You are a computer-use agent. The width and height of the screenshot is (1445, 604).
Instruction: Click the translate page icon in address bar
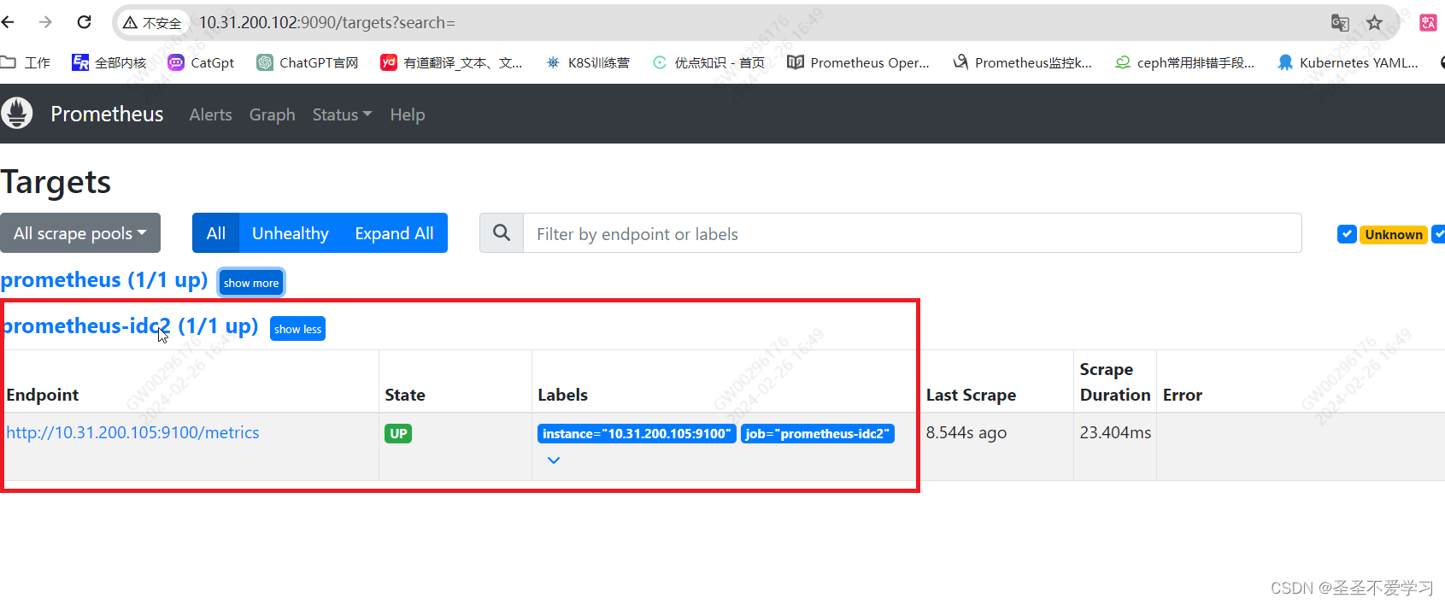(x=1340, y=23)
